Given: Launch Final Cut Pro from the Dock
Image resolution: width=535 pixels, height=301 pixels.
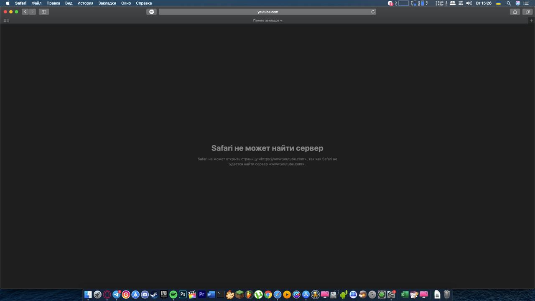Looking at the screenshot, I should [192, 295].
